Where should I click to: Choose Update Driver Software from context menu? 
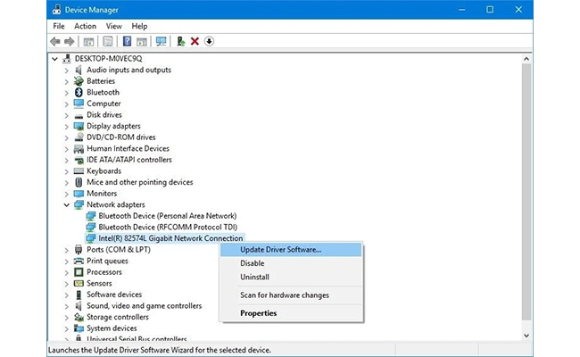(291, 250)
